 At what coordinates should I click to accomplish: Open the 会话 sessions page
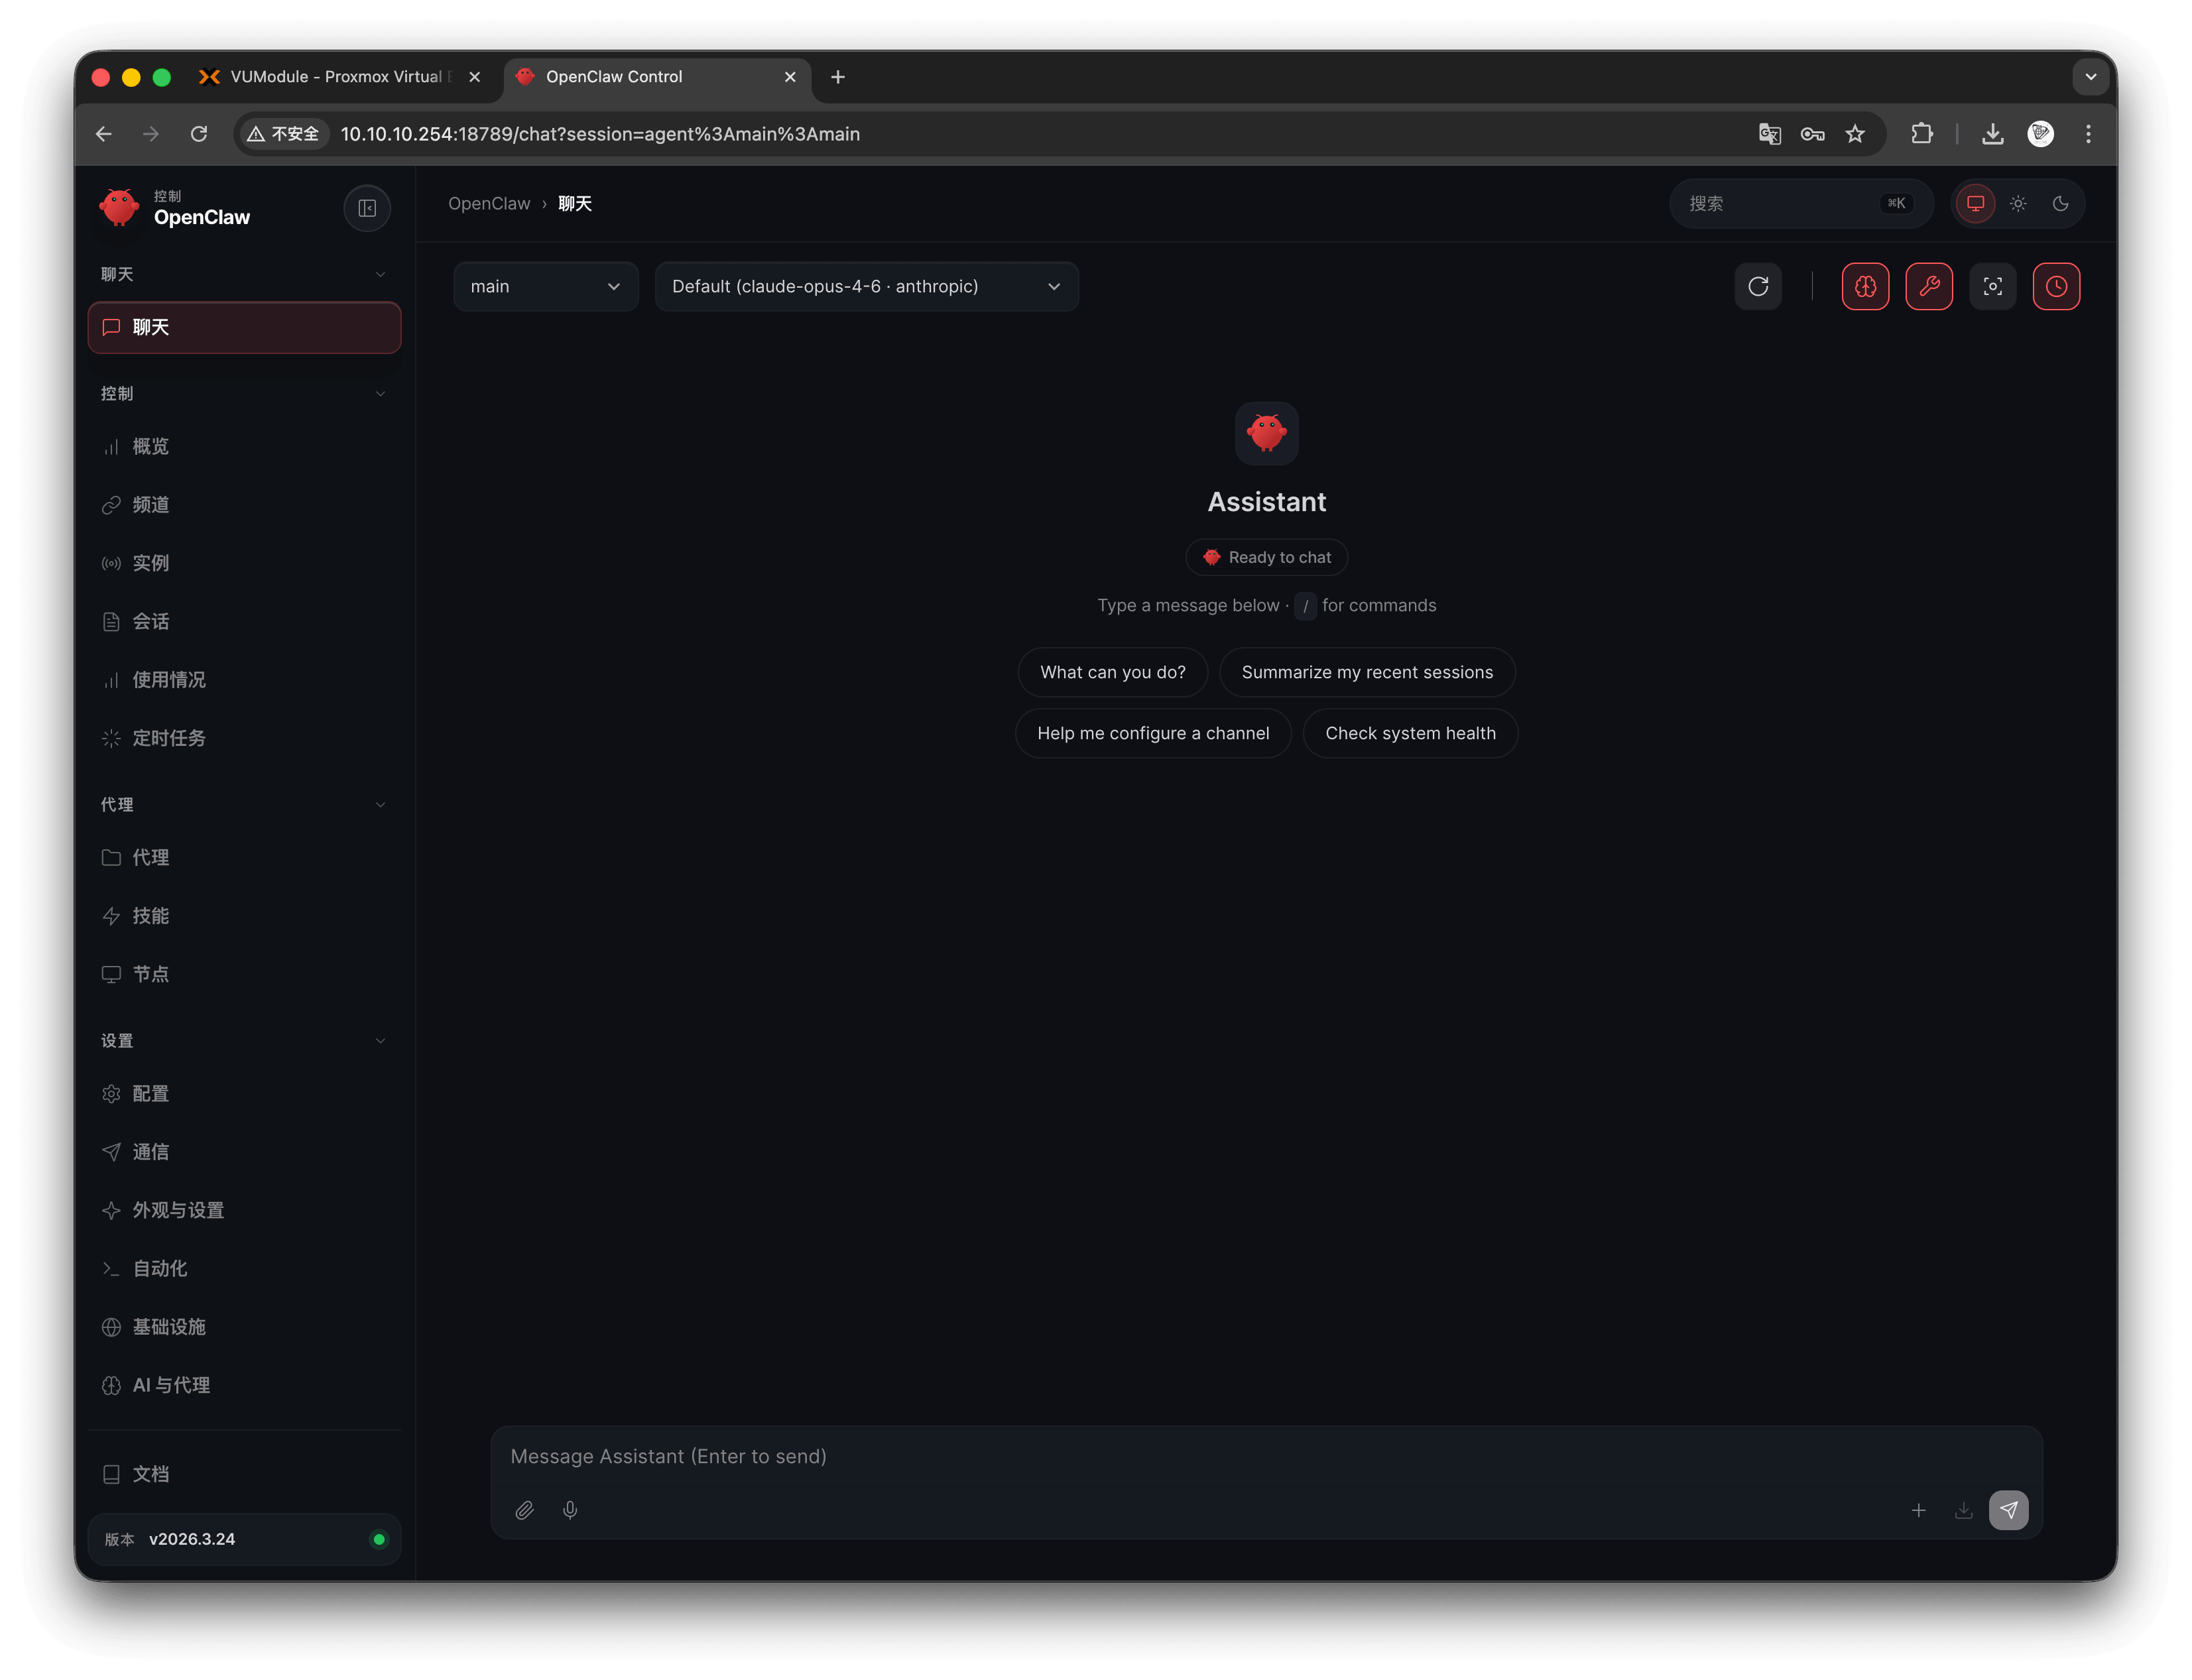pyautogui.click(x=244, y=622)
